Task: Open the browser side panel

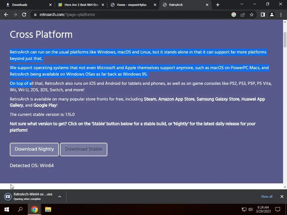Action: pyautogui.click(x=263, y=15)
